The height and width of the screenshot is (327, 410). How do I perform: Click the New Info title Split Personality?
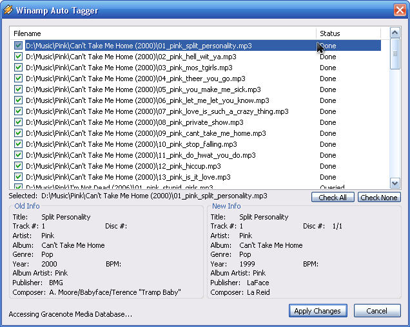click(x=264, y=217)
